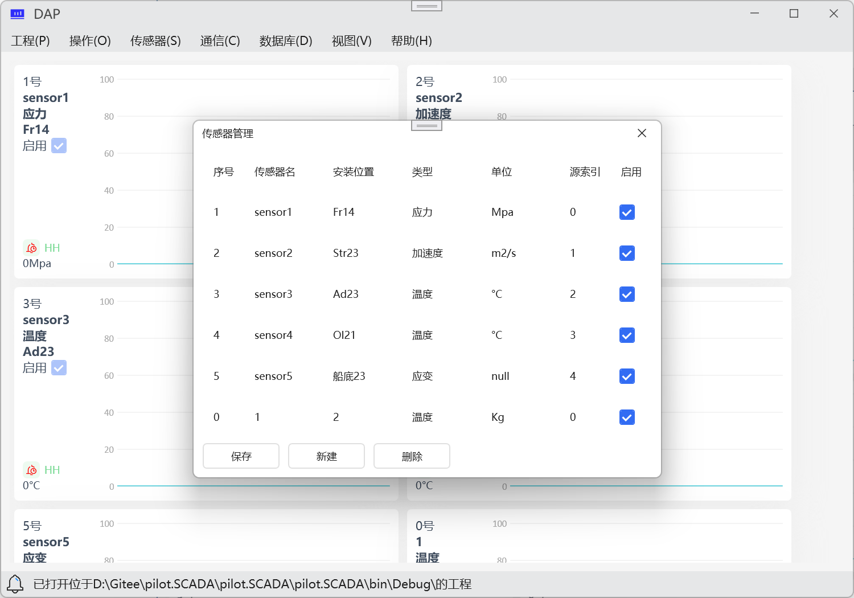Click the grip handle atop the sensor dialog
854x598 pixels.
[x=426, y=126]
